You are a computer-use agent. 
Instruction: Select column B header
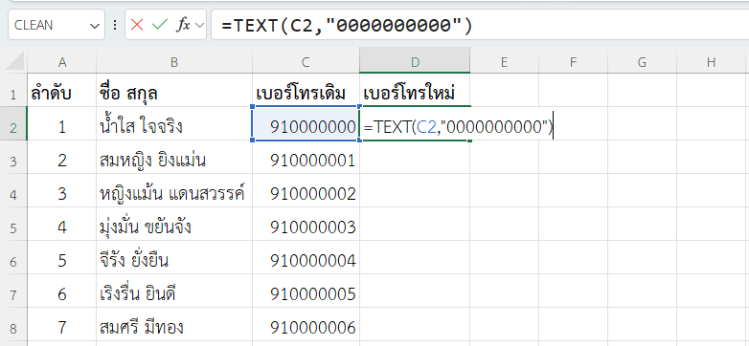[174, 62]
